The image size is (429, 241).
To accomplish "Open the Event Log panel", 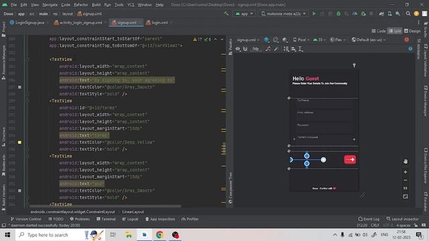I will pos(369,219).
